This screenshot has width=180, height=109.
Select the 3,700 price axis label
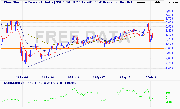click(x=169, y=19)
